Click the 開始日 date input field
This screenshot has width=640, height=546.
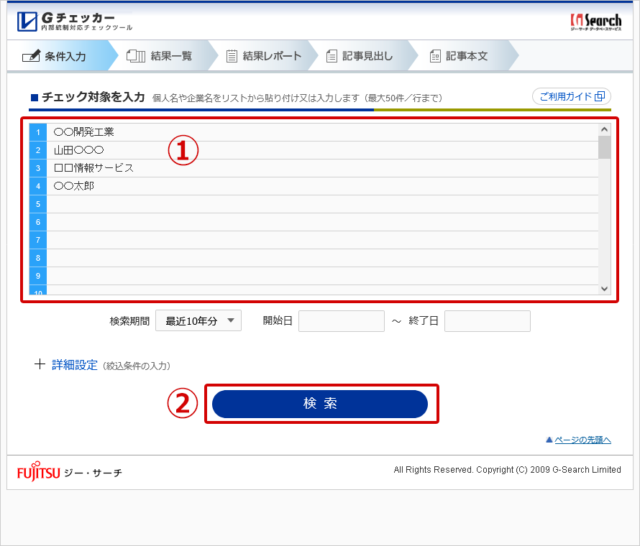click(x=342, y=321)
